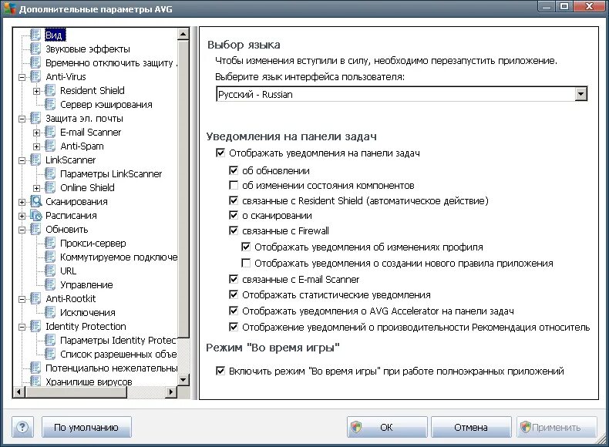The image size is (609, 447).
Task: Click the Anti-Virus tree node icon
Action: pyautogui.click(x=35, y=76)
